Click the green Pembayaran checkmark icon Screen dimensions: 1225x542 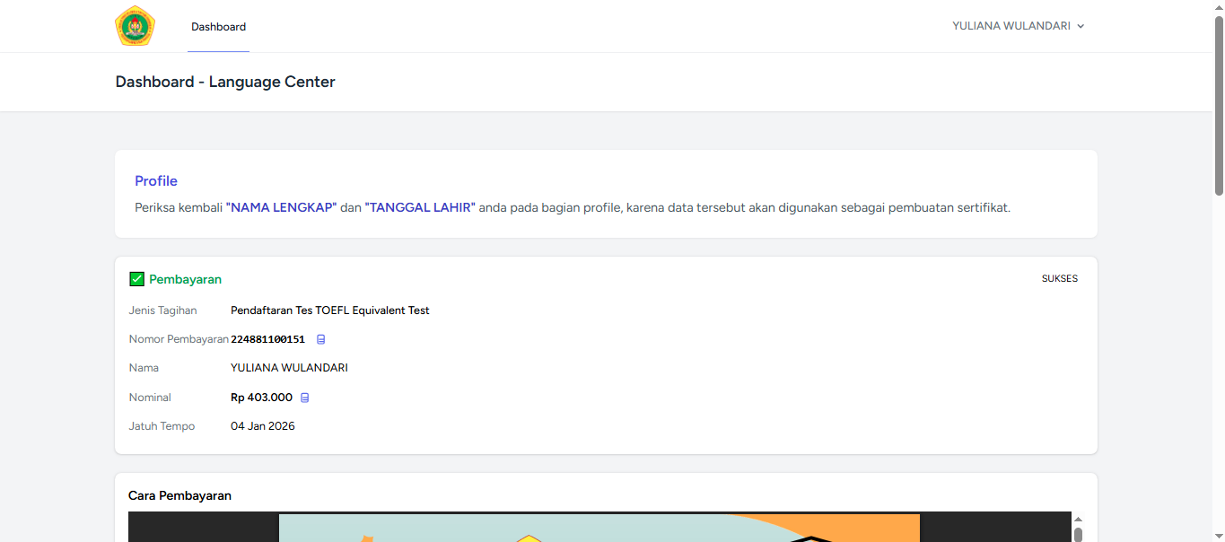pyautogui.click(x=136, y=279)
